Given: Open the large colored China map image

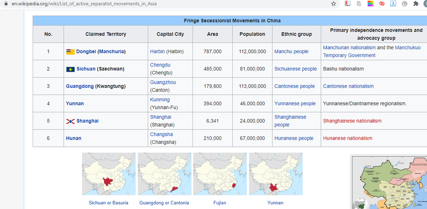Looking at the screenshot, I should (389, 182).
